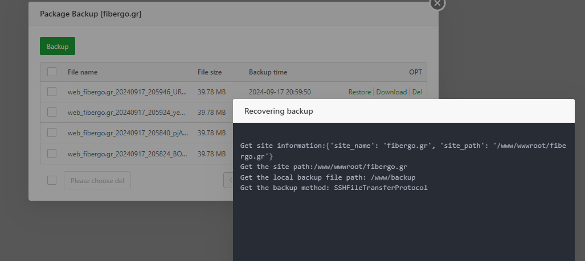This screenshot has height=261, width=585.
Task: Select checkbox for backup 205924_ye file
Action: coord(52,112)
